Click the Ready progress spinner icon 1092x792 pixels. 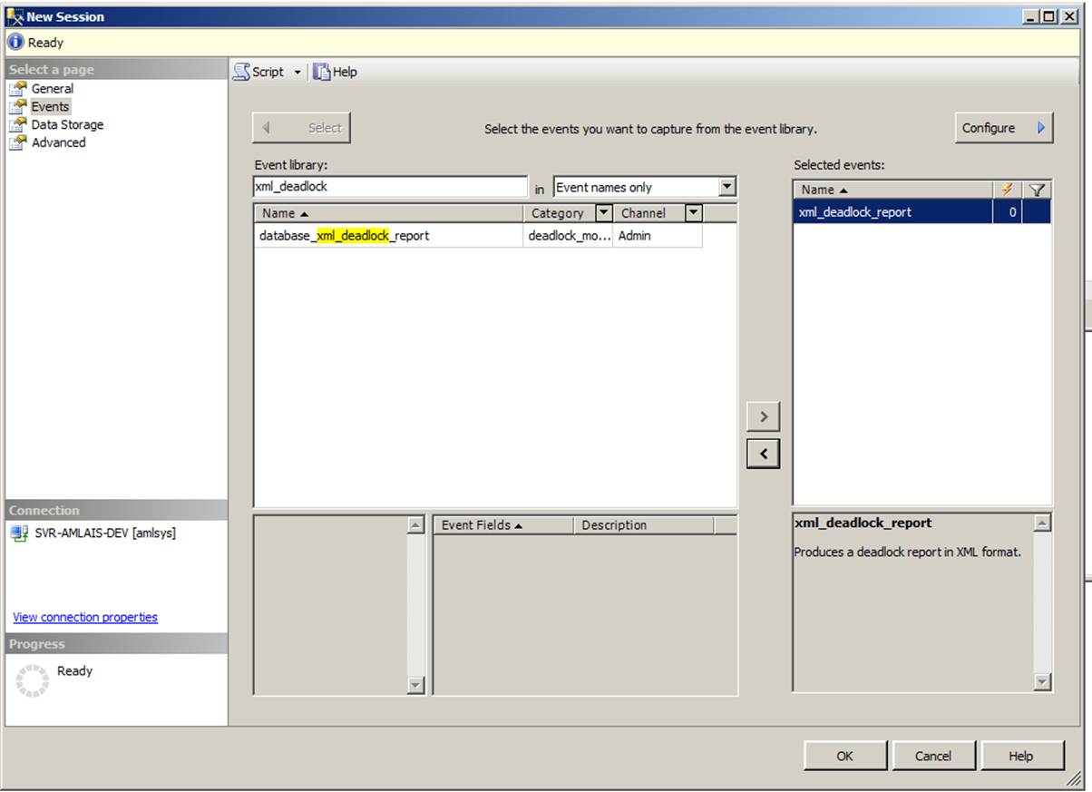point(33,680)
